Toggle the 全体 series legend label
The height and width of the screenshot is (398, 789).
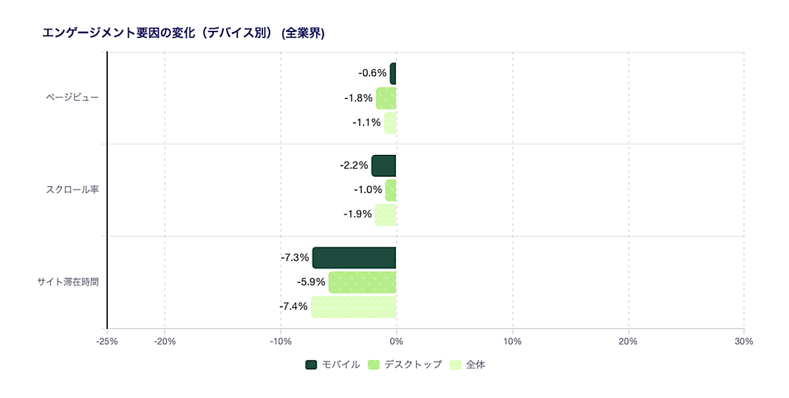(x=475, y=365)
